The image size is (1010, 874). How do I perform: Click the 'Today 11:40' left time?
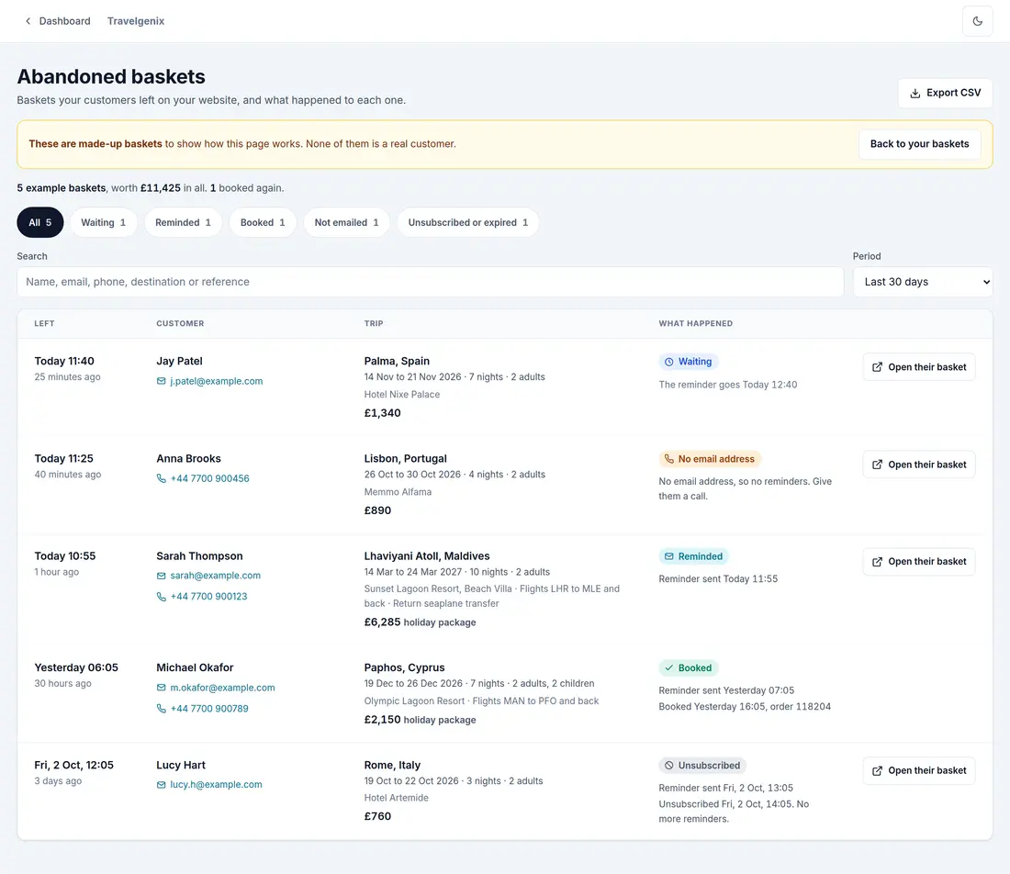64,362
